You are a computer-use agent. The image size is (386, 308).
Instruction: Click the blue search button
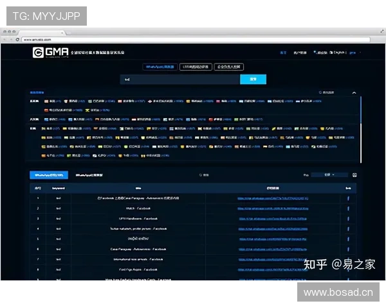click(x=253, y=80)
